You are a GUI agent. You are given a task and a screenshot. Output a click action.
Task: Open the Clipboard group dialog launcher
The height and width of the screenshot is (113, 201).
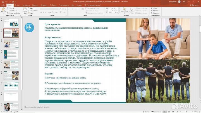(x=21, y=15)
